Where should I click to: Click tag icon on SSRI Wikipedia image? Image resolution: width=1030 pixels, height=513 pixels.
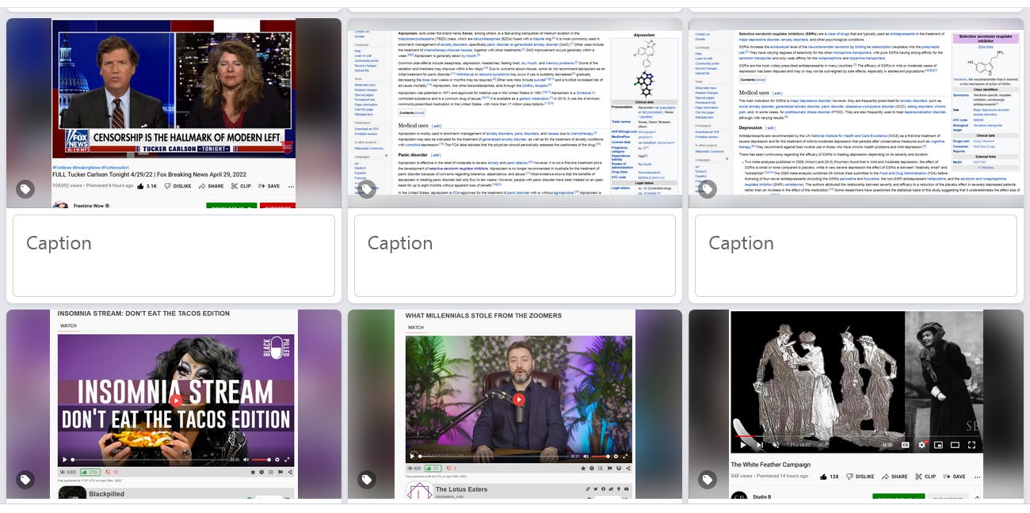click(x=708, y=189)
